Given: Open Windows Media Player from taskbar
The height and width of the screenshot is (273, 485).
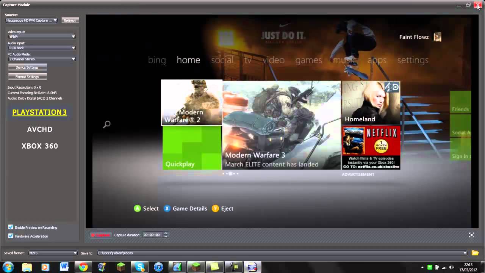Looking at the screenshot, I should click(45, 267).
